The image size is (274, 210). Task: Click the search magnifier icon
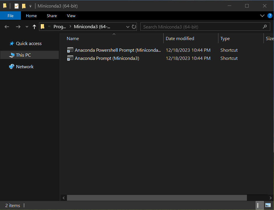(265, 27)
